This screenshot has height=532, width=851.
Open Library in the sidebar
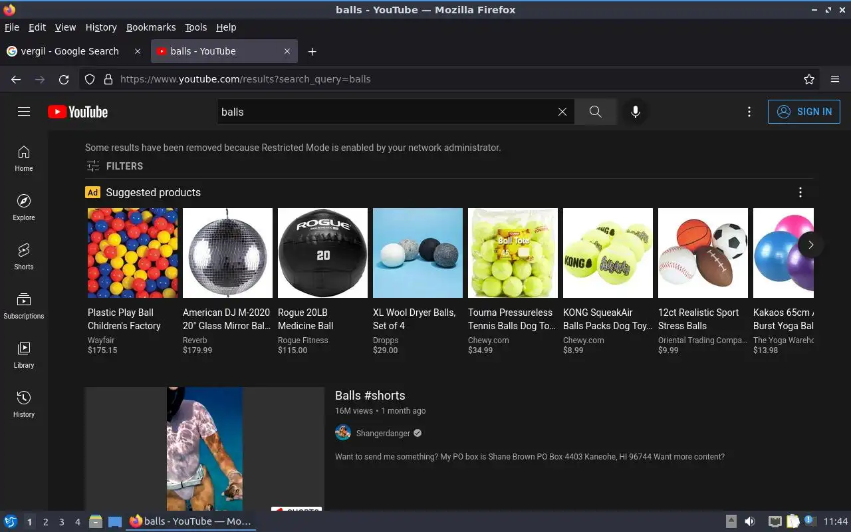(x=24, y=356)
